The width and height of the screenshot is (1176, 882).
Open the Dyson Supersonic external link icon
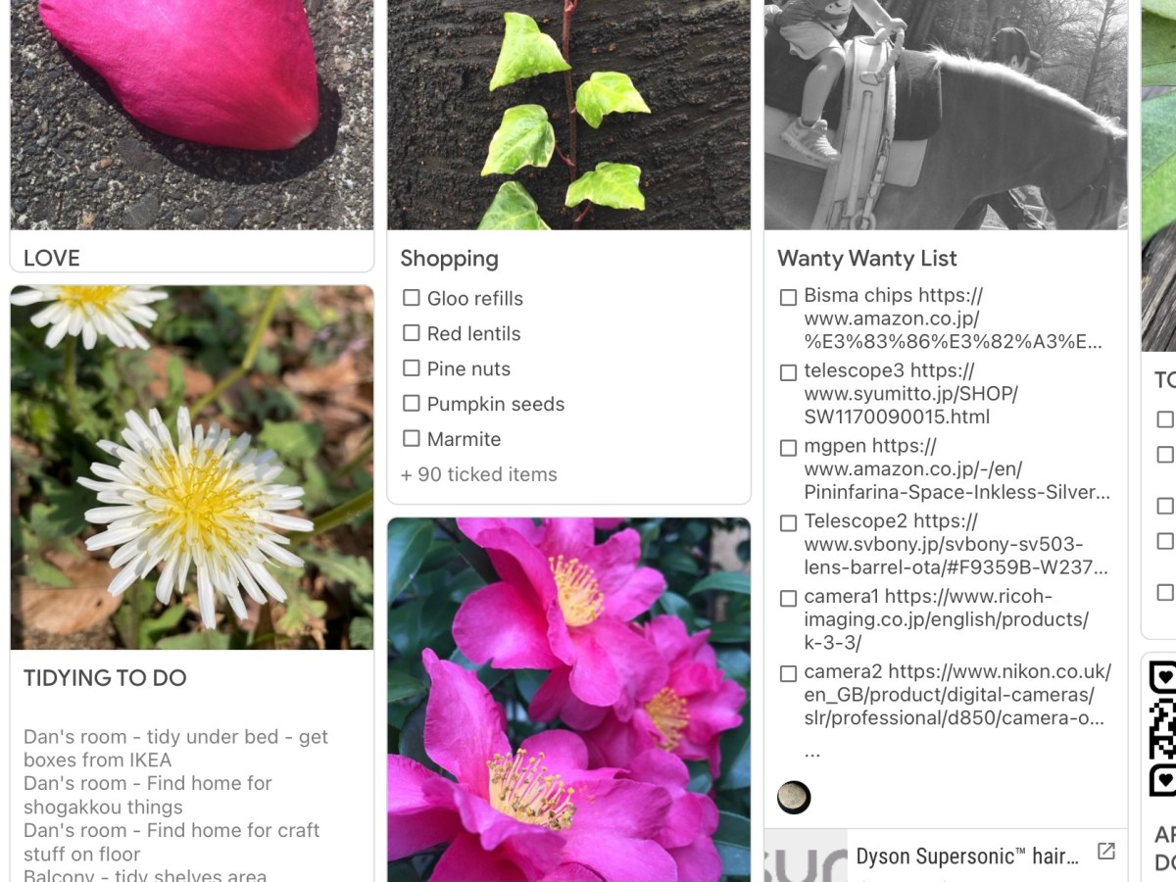click(1105, 852)
